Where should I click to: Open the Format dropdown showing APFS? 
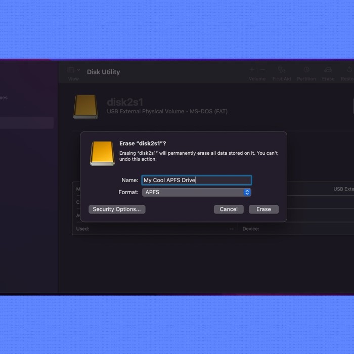coord(196,192)
